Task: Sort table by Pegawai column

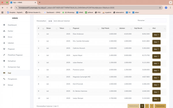Action: [x=86, y=28]
